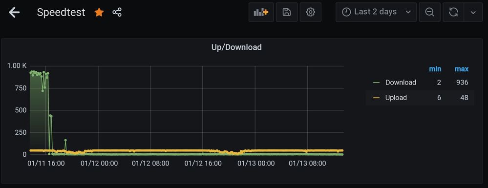Open the Last 2 days time picker

[376, 12]
